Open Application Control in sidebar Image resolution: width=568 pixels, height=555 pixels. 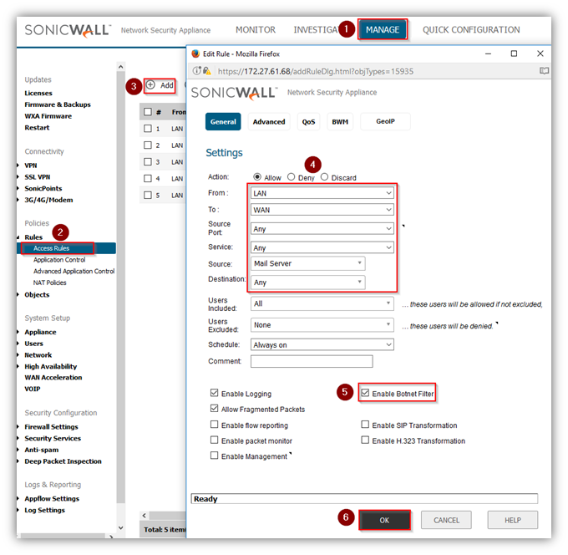[x=59, y=260]
